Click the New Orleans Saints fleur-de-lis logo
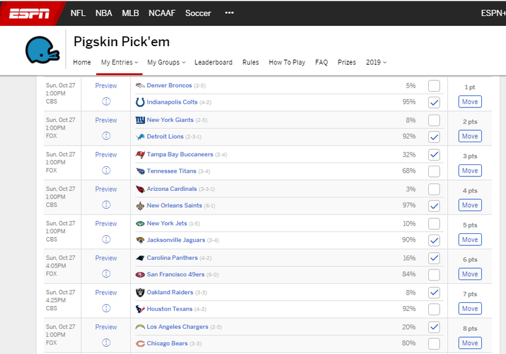Viewport: 506px width, 354px height. pyautogui.click(x=140, y=205)
